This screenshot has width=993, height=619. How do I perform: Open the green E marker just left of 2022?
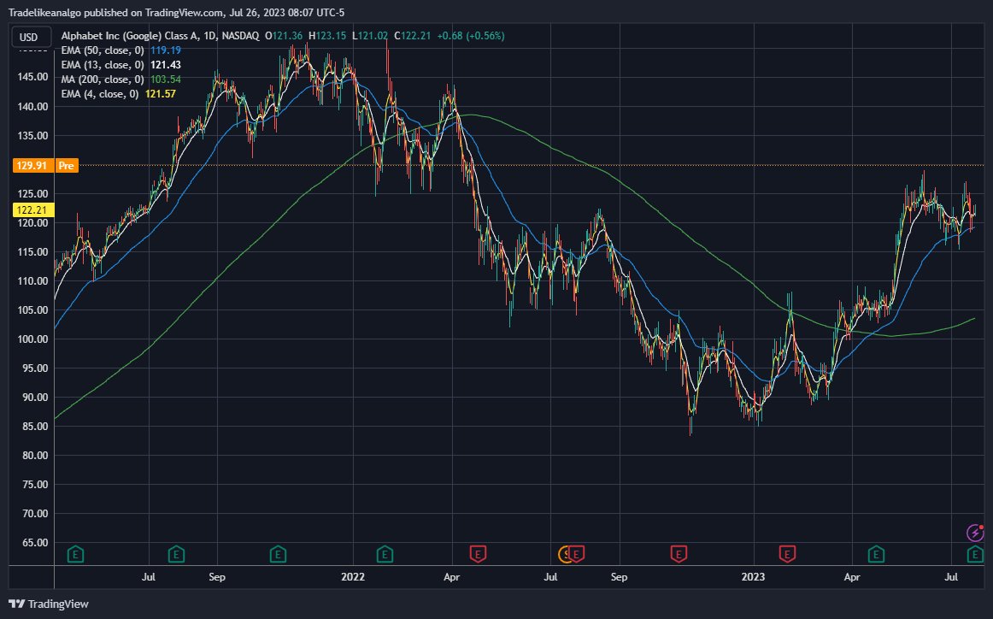point(278,554)
